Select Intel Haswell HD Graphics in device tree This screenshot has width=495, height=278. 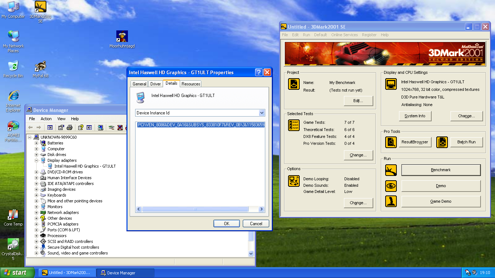[85, 166]
